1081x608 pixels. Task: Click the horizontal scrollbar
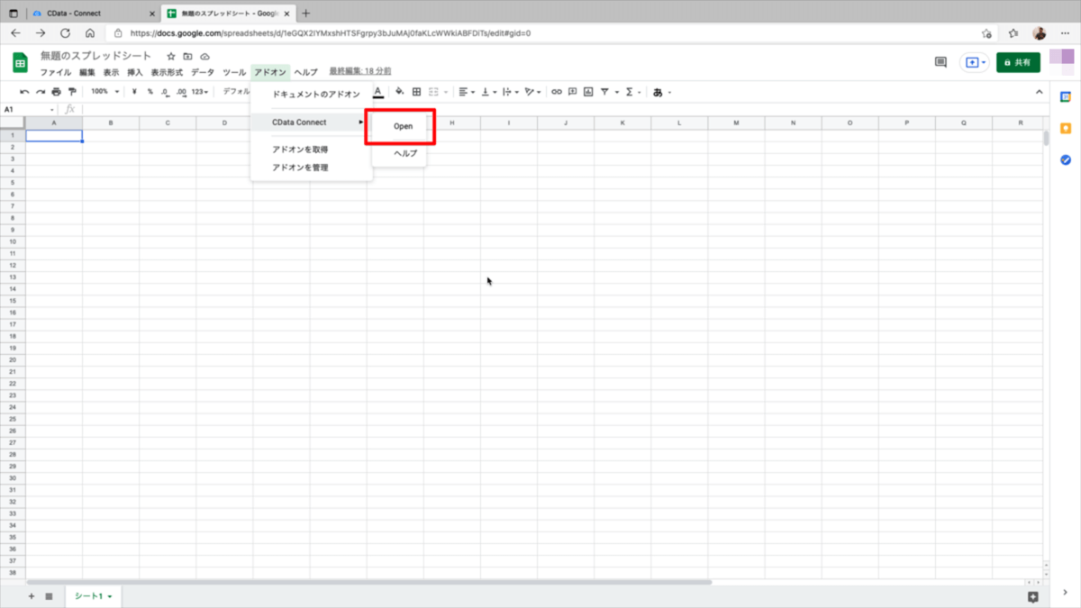(x=369, y=582)
